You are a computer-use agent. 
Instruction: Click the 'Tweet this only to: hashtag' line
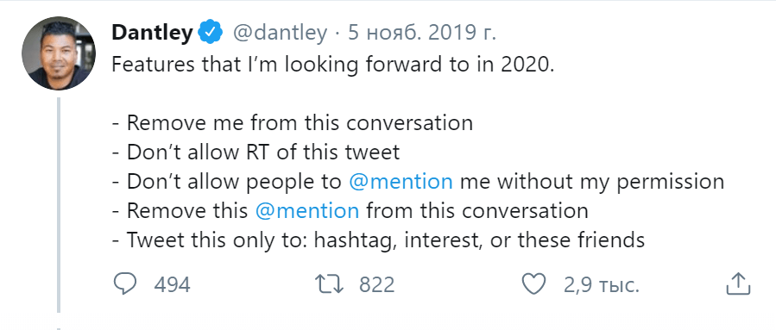click(x=378, y=241)
